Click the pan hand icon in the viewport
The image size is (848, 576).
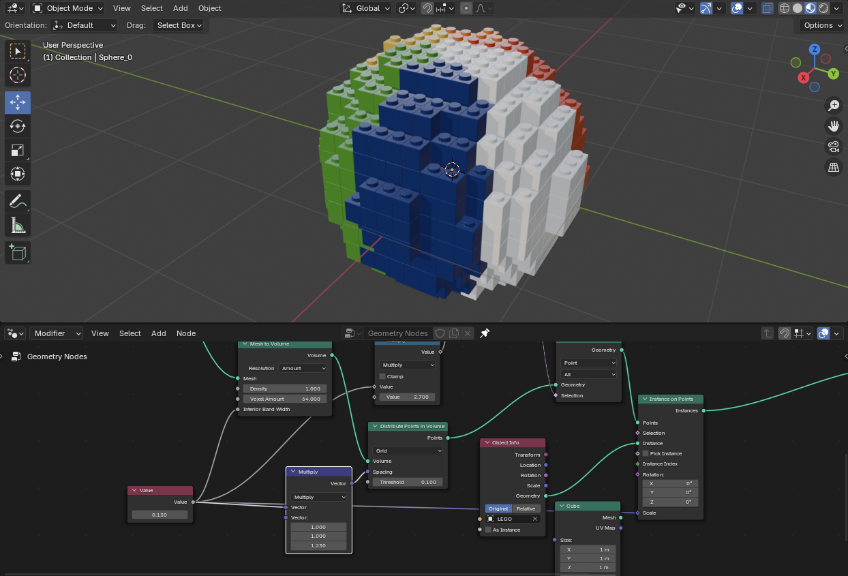click(x=833, y=125)
